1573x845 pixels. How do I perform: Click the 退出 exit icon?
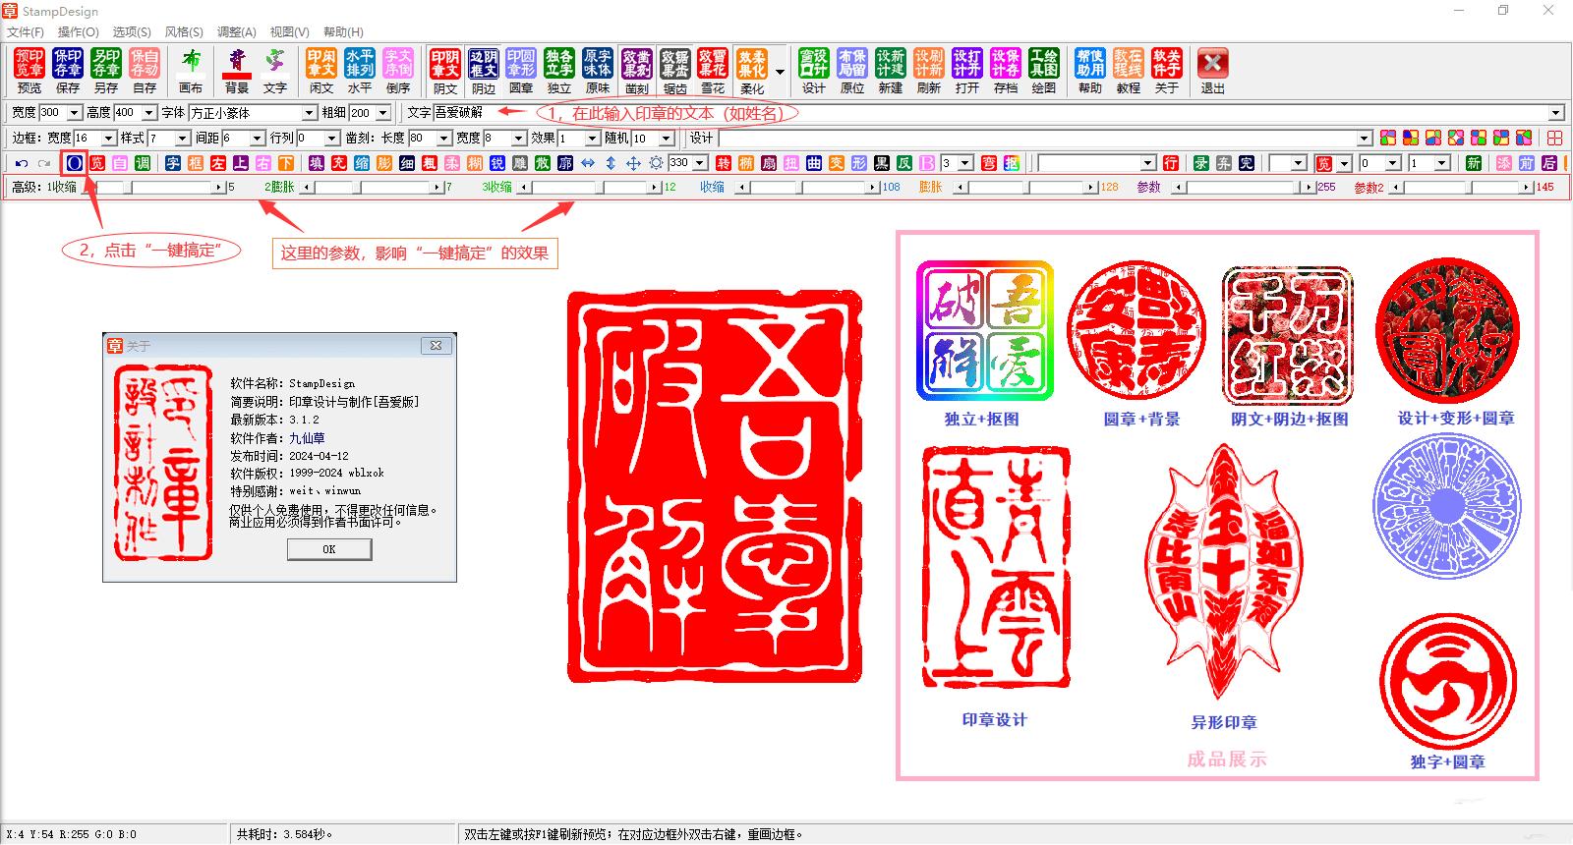tap(1213, 71)
